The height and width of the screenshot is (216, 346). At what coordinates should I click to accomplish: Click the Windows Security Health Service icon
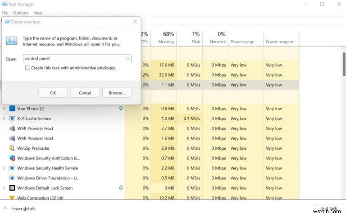12,168
